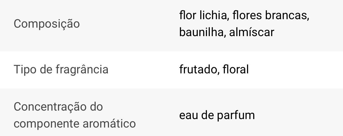The image size is (343, 136).
Task: Click the "eau de parfum" value
Action: pyautogui.click(x=217, y=115)
